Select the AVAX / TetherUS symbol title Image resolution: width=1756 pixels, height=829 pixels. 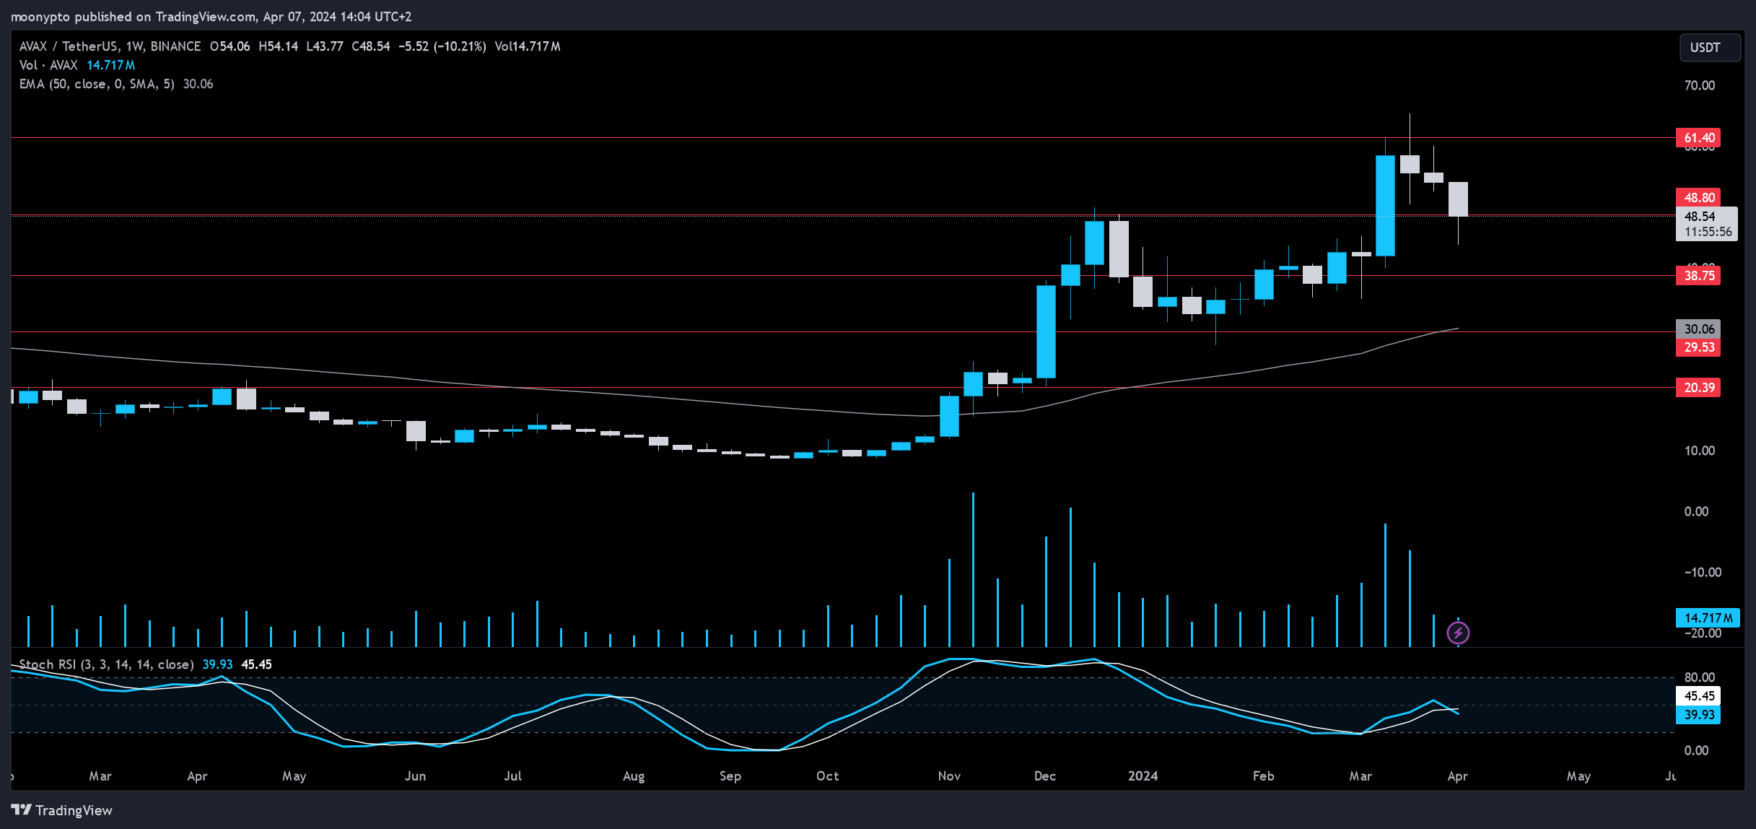click(x=110, y=46)
